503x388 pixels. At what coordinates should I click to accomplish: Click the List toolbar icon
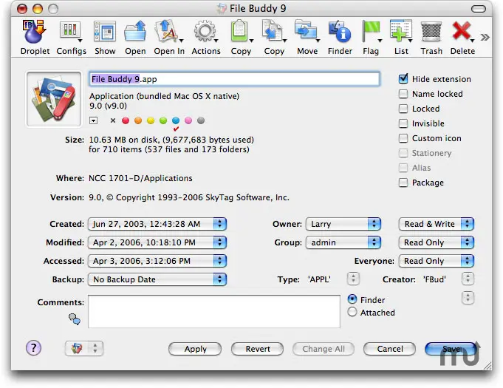click(x=400, y=32)
